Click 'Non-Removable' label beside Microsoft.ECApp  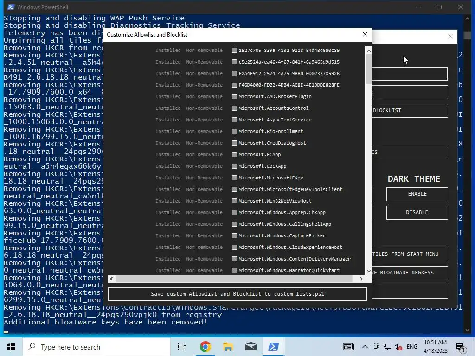[x=204, y=155]
